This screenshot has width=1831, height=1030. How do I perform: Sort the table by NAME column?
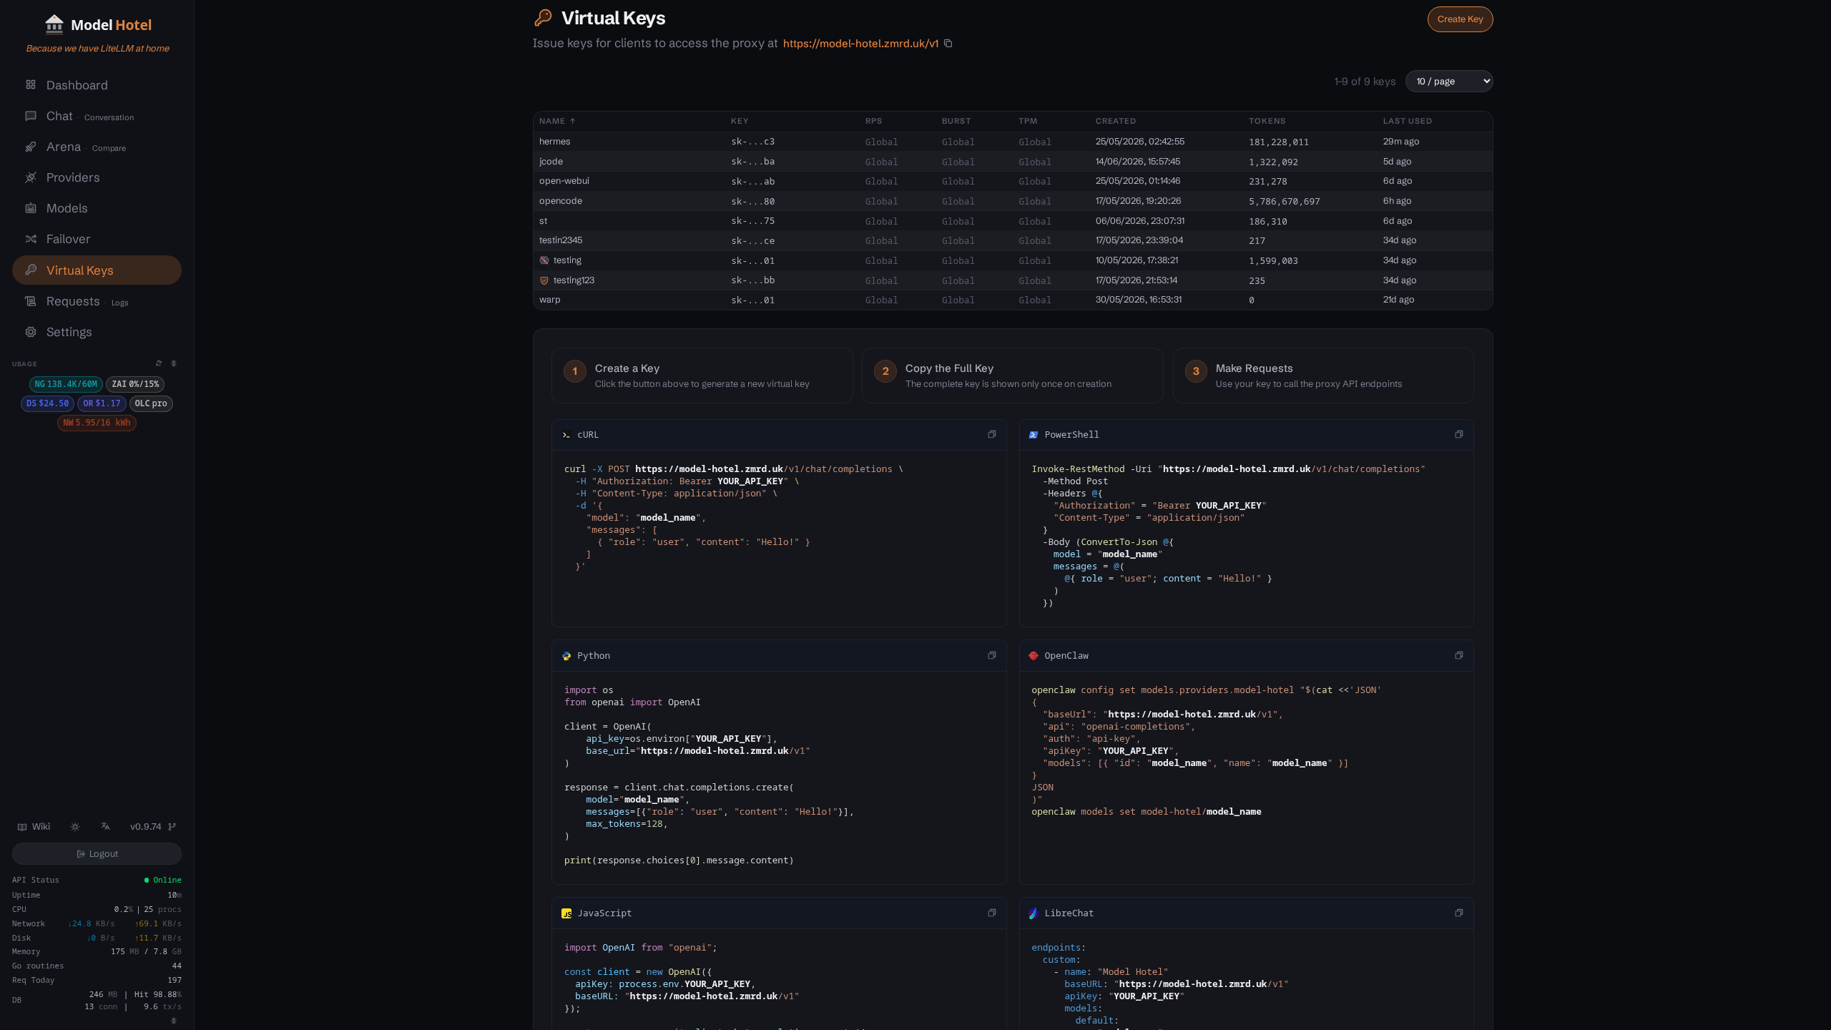(557, 121)
